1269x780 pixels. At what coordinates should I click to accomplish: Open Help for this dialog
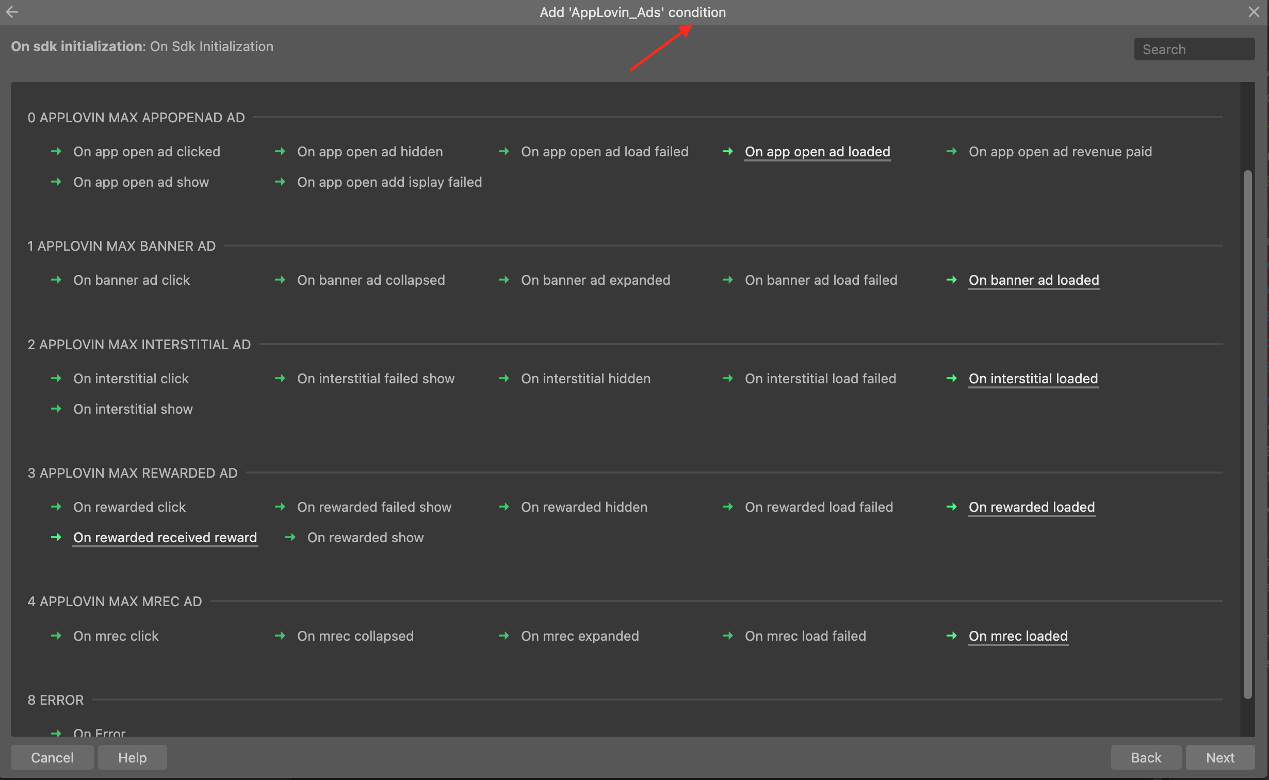click(132, 757)
